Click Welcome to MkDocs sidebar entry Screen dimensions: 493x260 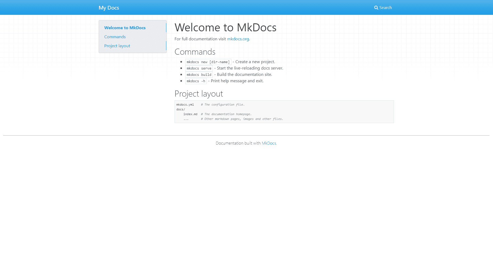(x=125, y=28)
